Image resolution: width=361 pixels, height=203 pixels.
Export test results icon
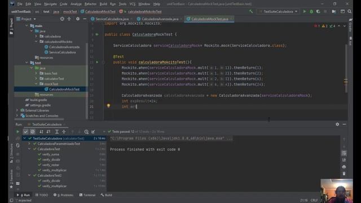pyautogui.click(x=93, y=131)
